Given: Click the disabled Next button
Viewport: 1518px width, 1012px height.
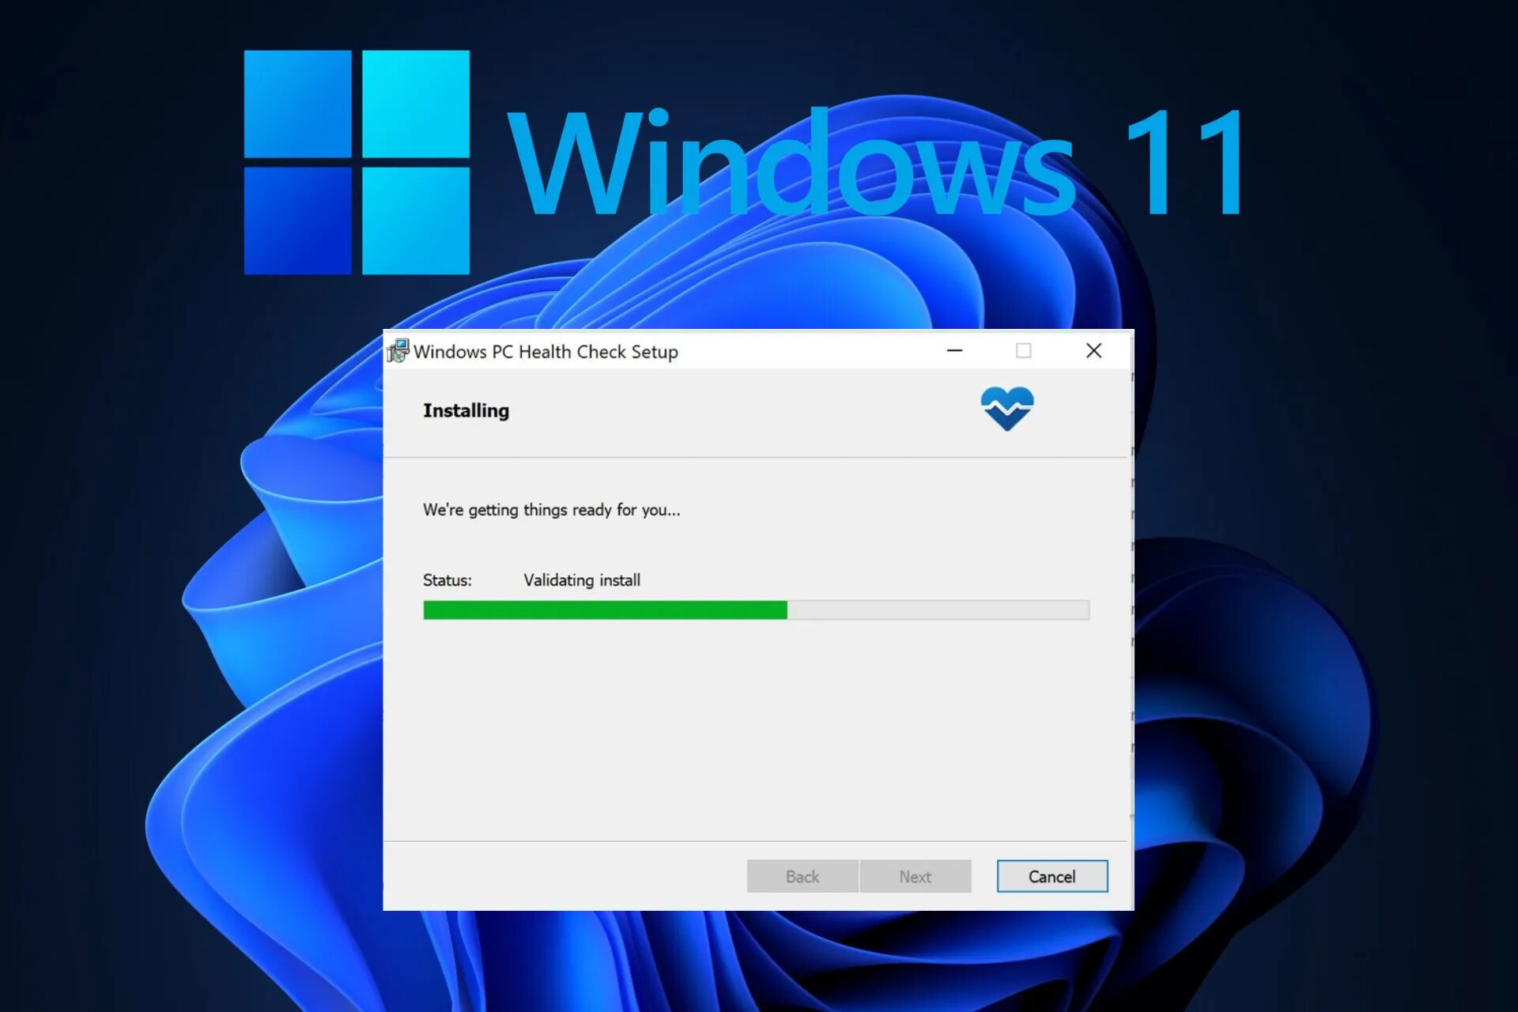Looking at the screenshot, I should tap(916, 876).
